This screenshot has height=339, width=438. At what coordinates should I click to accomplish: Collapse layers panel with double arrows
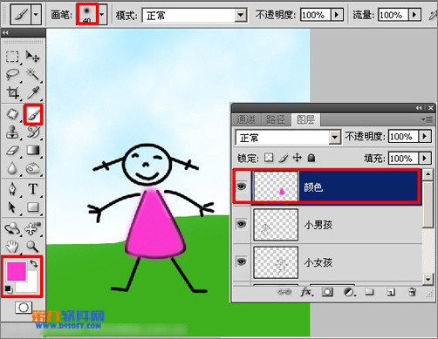point(419,108)
